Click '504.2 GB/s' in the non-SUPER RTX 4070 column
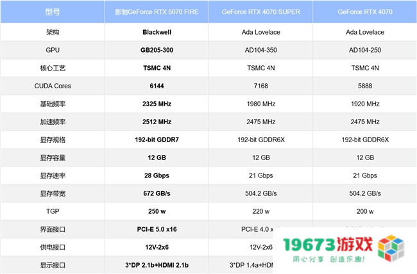 pyautogui.click(x=365, y=193)
